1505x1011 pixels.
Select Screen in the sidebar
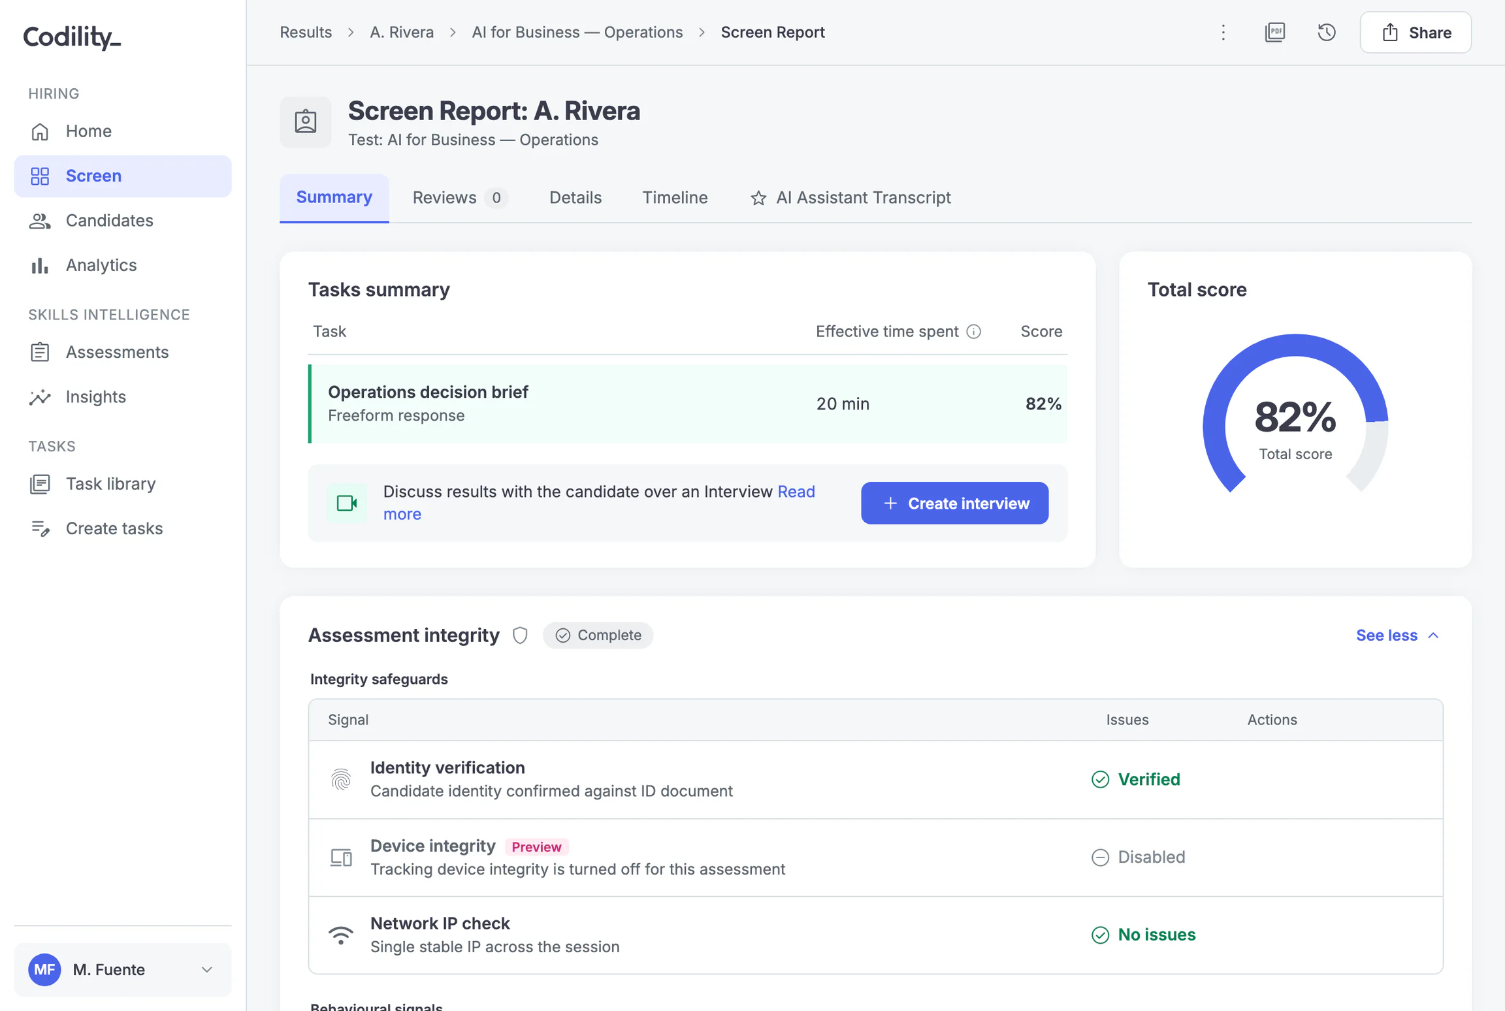click(x=123, y=176)
